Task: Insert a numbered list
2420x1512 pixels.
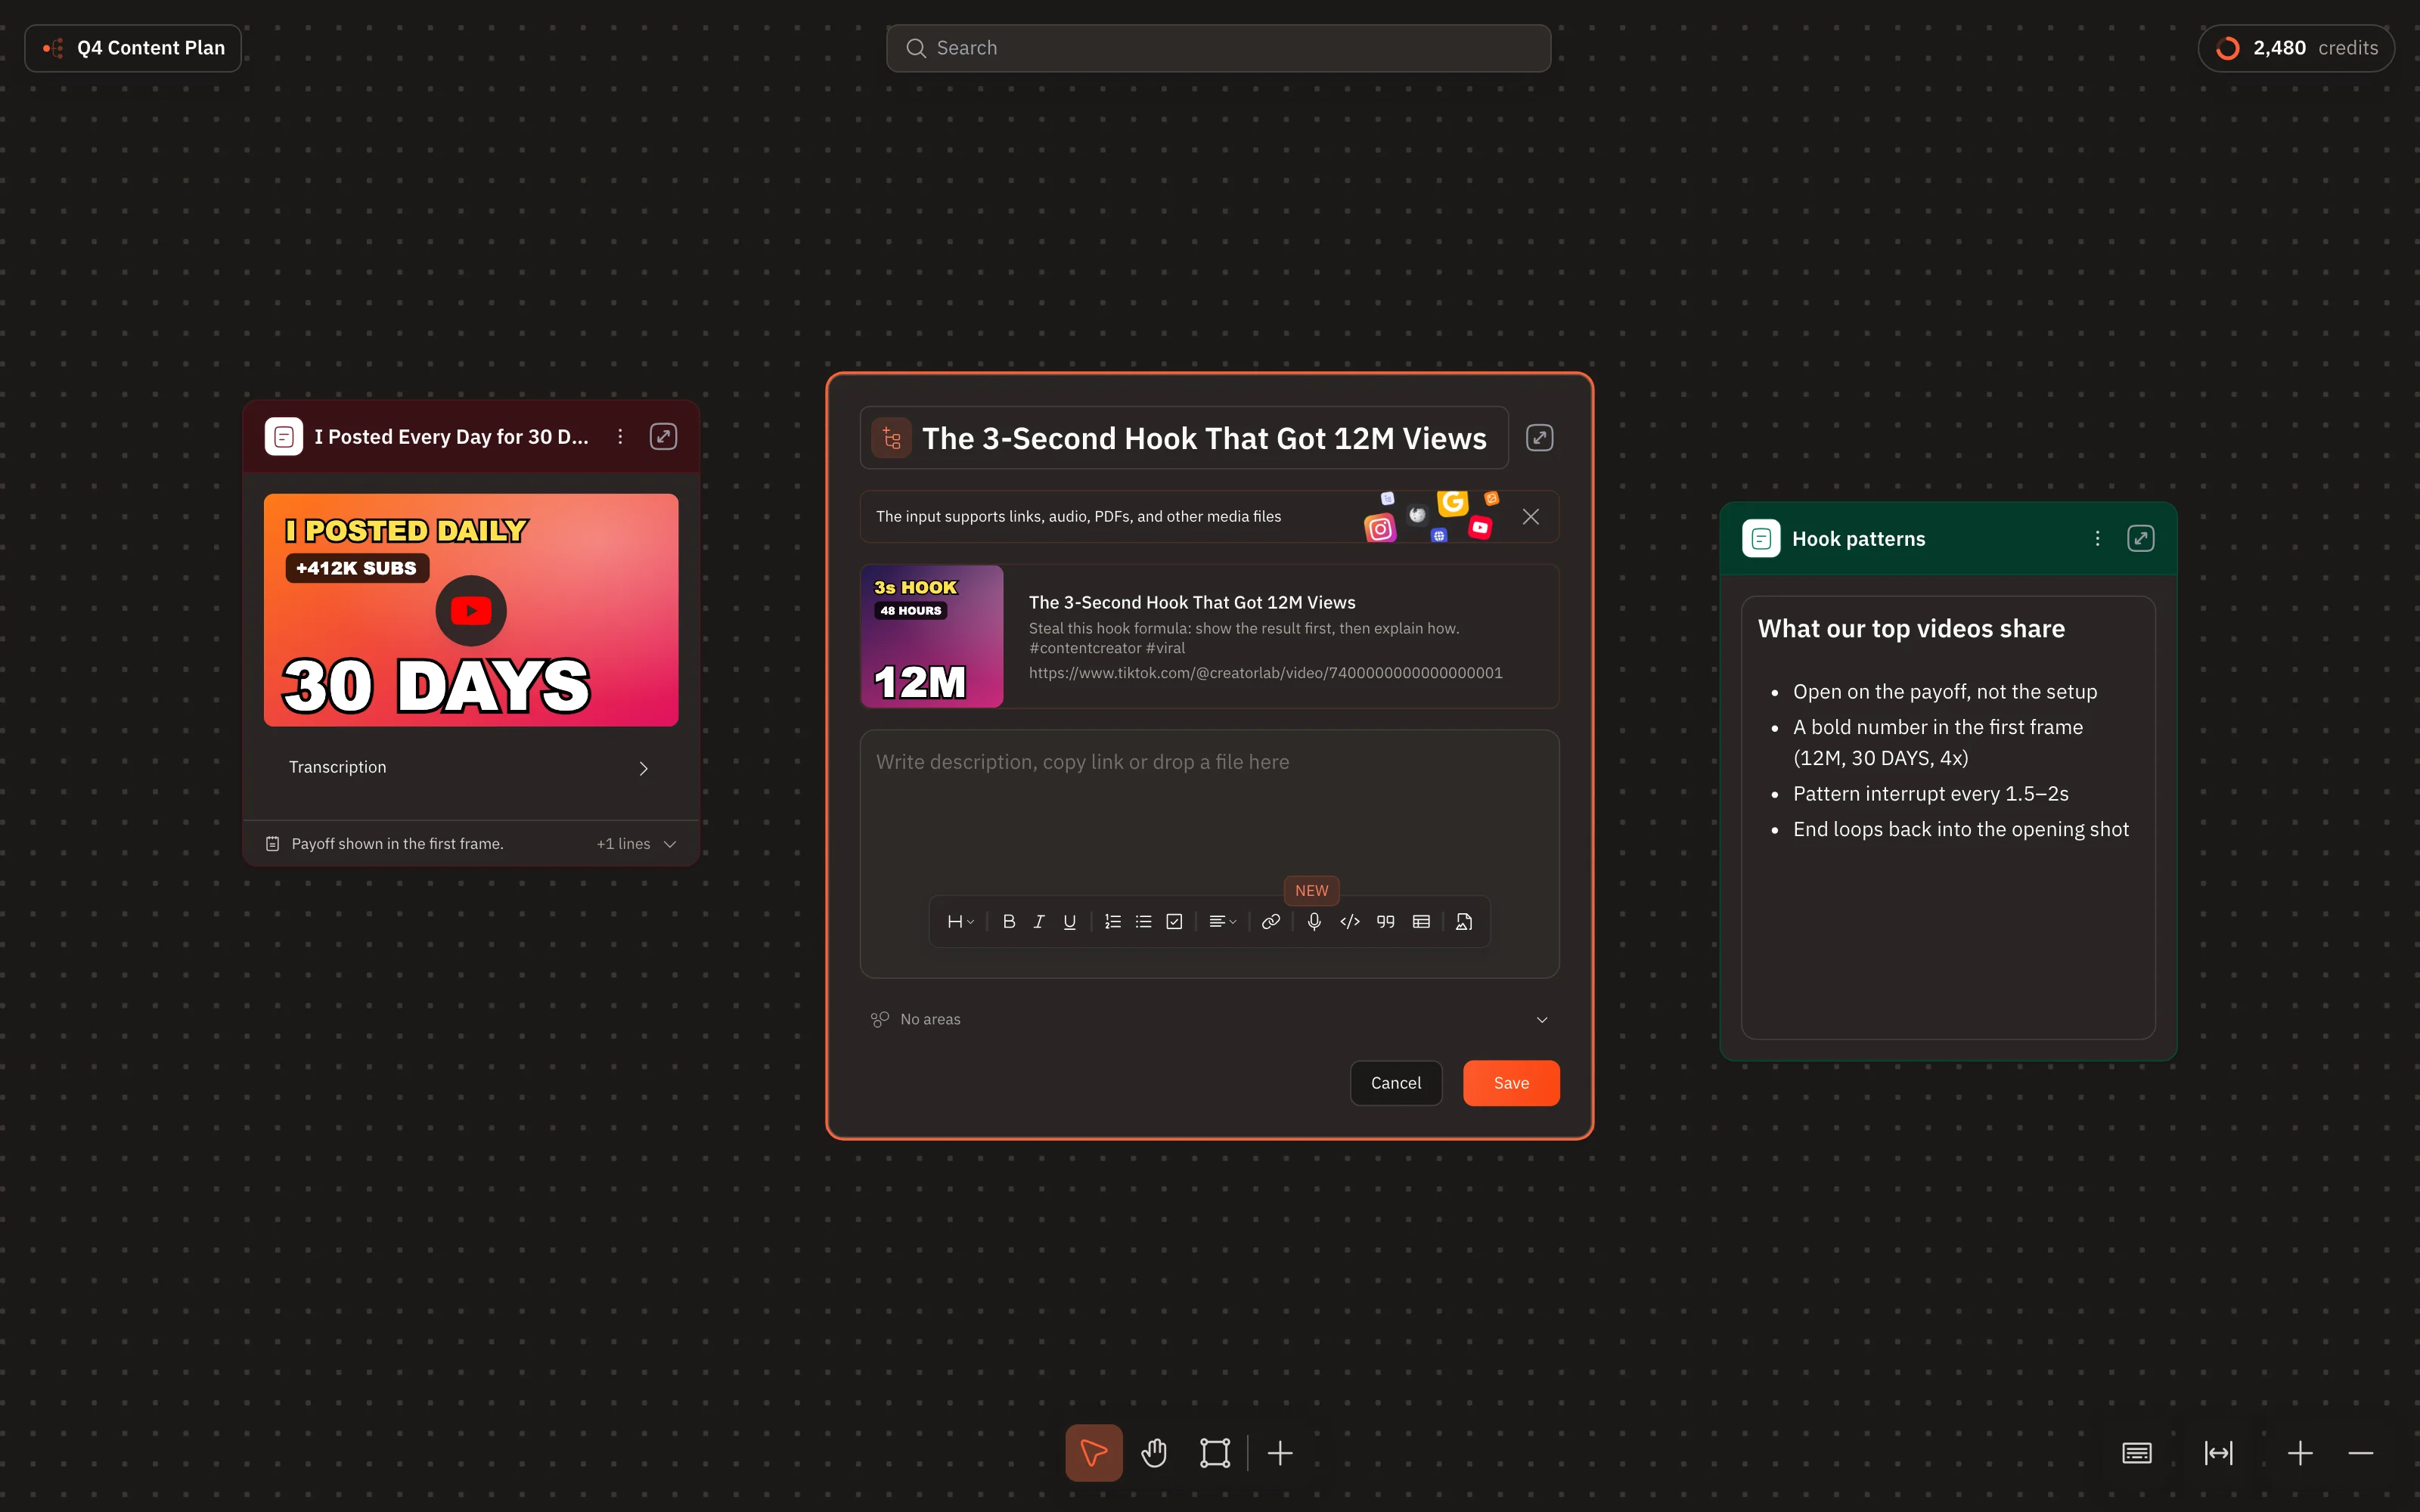Action: click(1112, 922)
